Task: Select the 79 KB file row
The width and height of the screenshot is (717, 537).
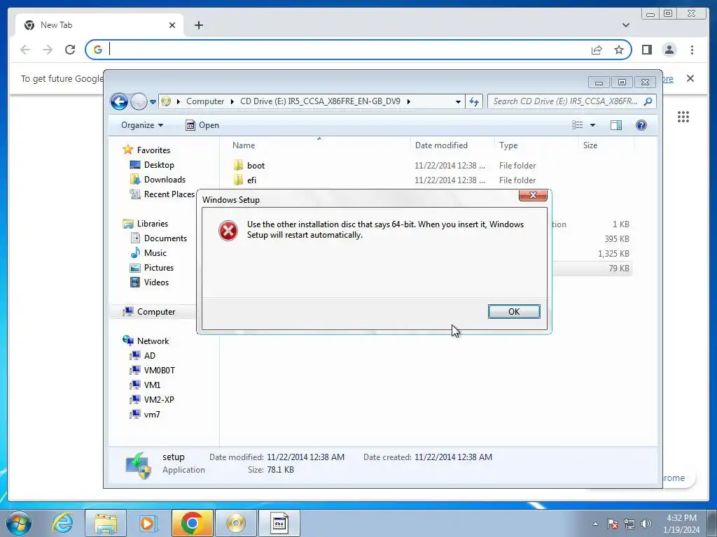Action: point(592,268)
